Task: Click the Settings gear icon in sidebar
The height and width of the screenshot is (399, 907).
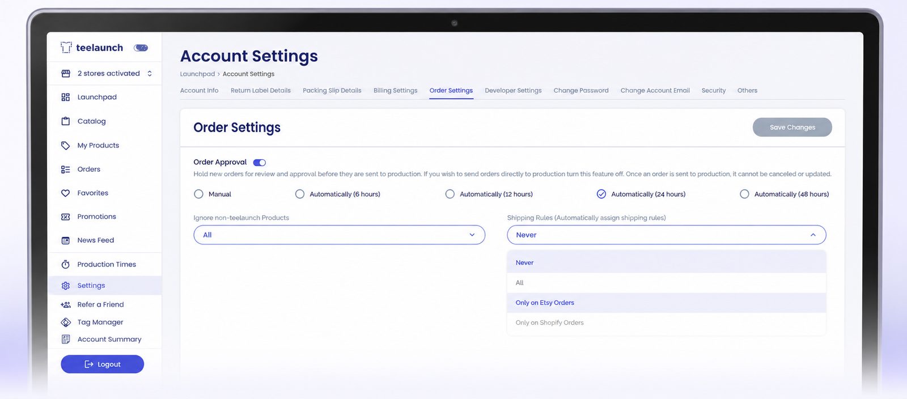Action: pyautogui.click(x=66, y=286)
